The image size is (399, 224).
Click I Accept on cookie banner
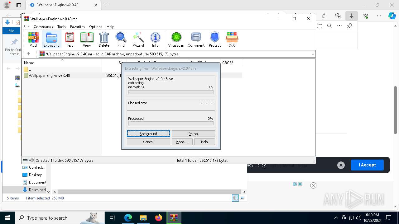pyautogui.click(x=367, y=165)
